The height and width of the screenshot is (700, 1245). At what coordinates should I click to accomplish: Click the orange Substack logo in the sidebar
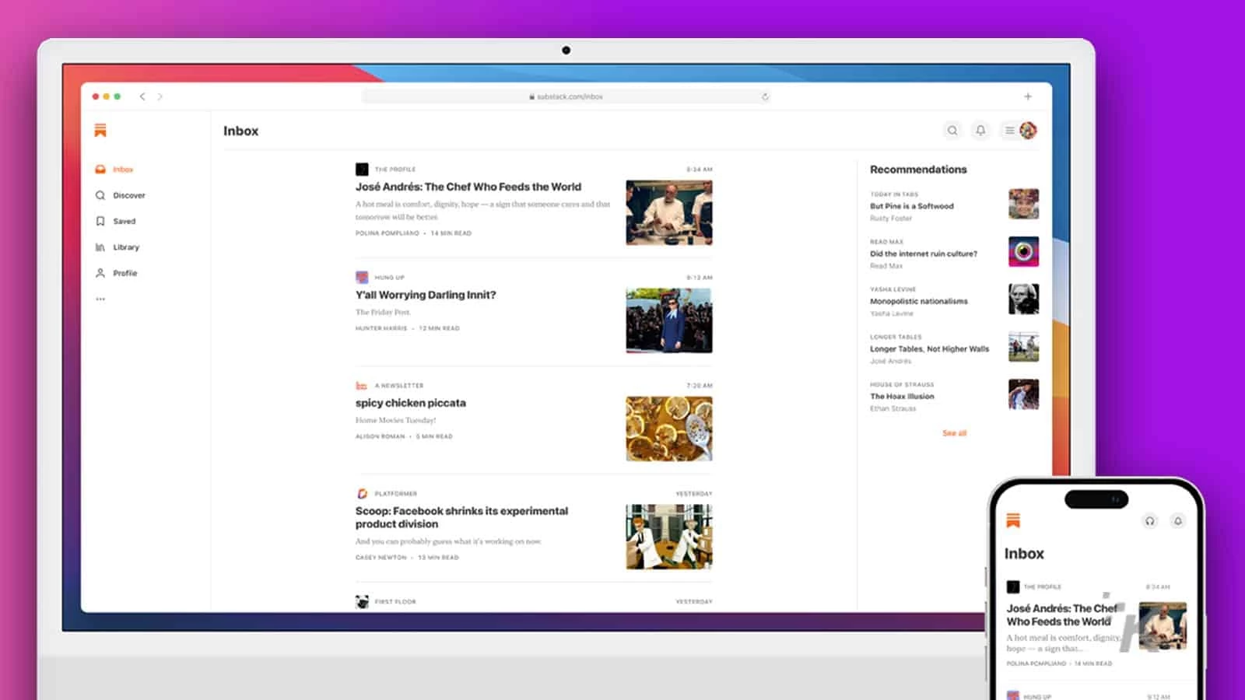pos(100,130)
